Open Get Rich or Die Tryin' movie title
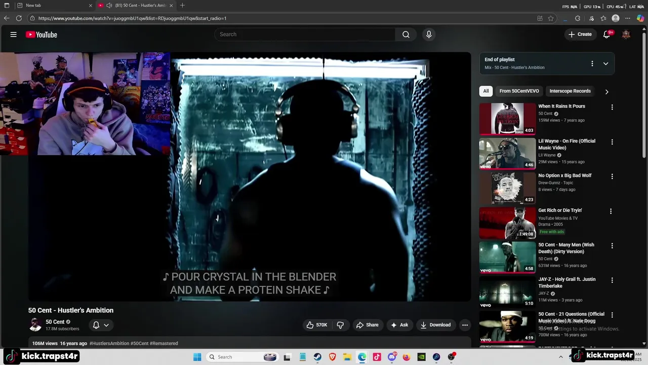This screenshot has width=648, height=365. coord(560,210)
